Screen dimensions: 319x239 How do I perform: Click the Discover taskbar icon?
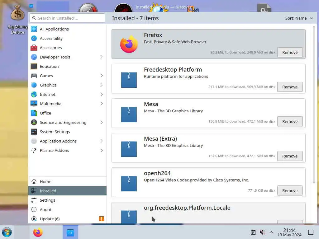pyautogui.click(x=70, y=232)
